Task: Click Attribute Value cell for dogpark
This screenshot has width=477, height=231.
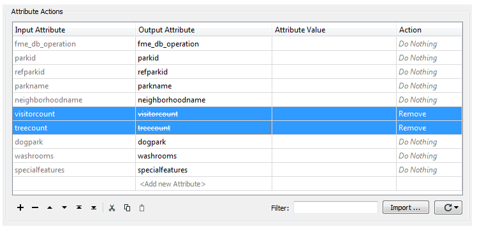Action: (x=334, y=142)
